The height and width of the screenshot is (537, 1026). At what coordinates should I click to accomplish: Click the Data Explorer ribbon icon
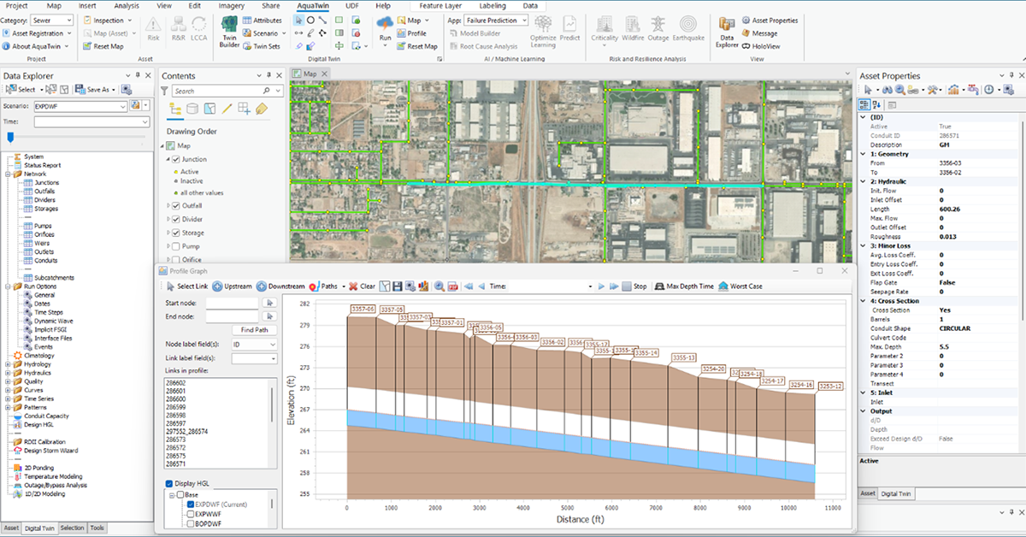[728, 29]
